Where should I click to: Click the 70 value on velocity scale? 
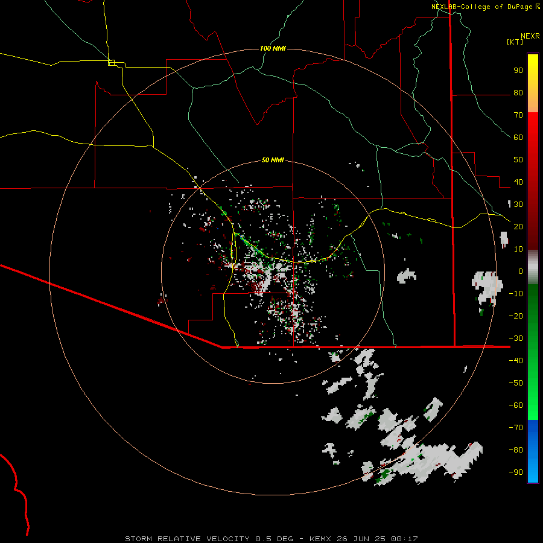pos(518,115)
